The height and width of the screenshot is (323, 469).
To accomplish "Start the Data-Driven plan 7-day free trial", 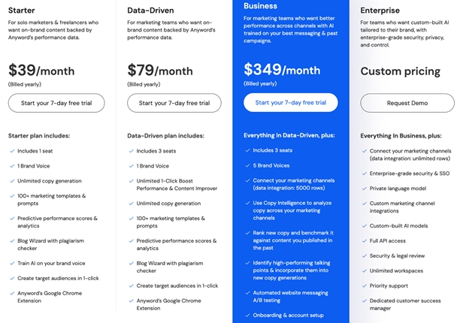I will [x=174, y=103].
